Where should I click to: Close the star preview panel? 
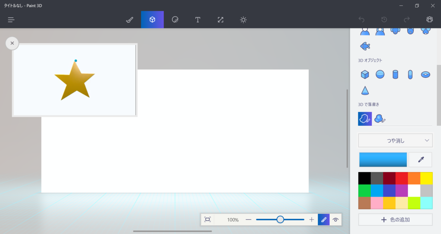coord(12,43)
